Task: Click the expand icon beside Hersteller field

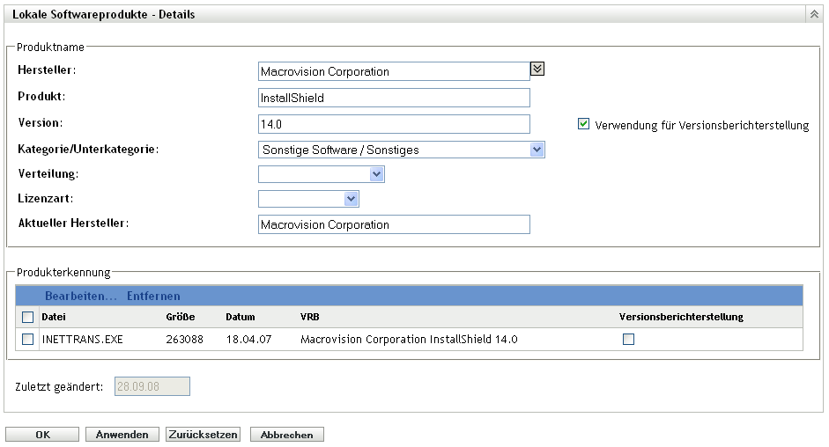Action: (x=537, y=68)
